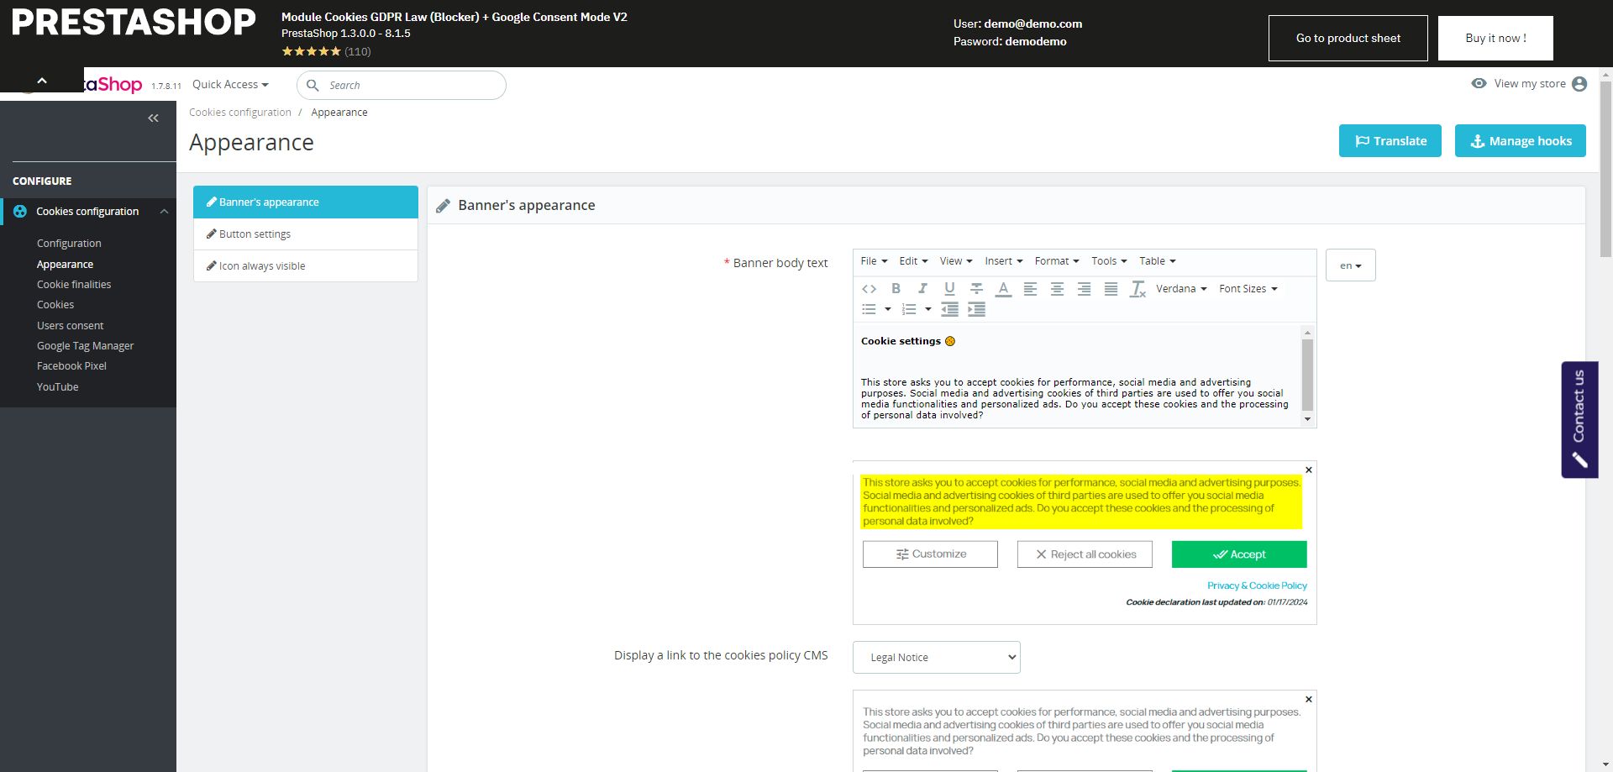Image resolution: width=1613 pixels, height=772 pixels.
Task: Click the five-star product rating
Action: pyautogui.click(x=312, y=51)
